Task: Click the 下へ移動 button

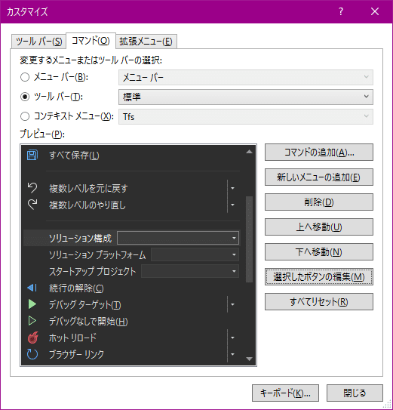Action: (319, 251)
